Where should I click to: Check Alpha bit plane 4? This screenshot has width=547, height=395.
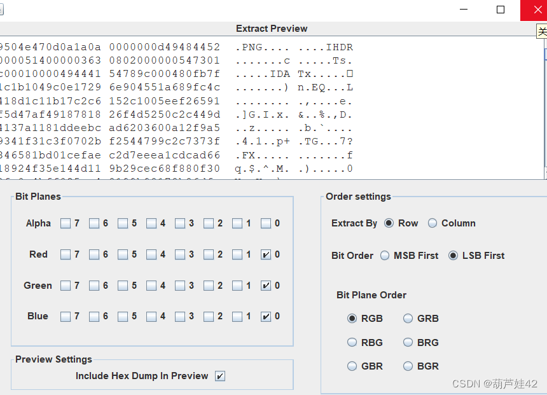coord(151,223)
